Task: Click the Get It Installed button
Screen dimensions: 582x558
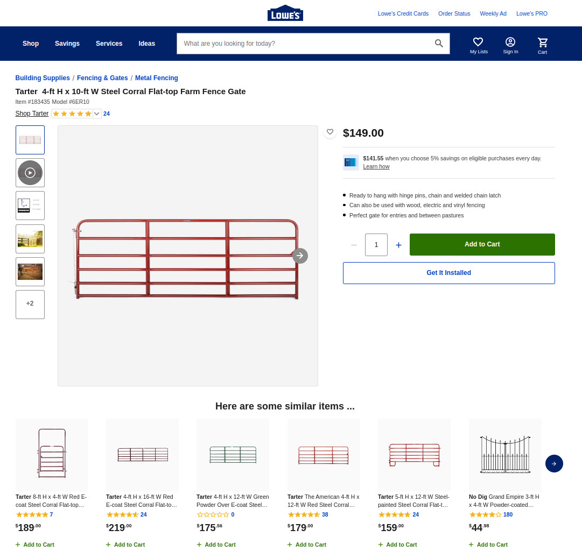Action: 448,273
